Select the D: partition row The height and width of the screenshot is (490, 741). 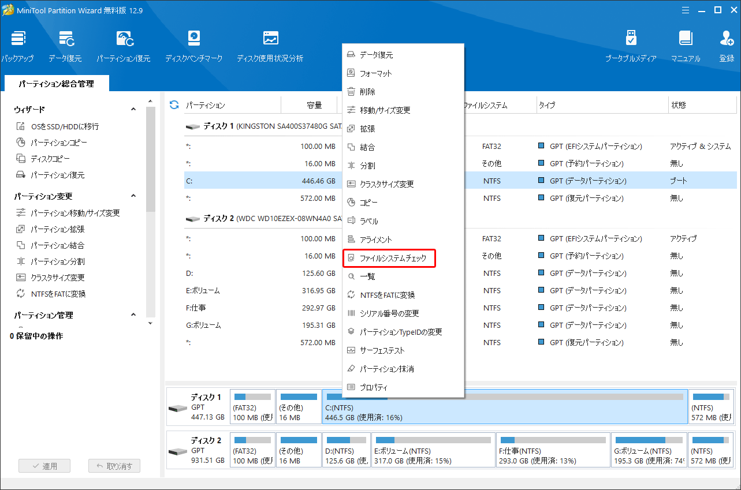pyautogui.click(x=460, y=273)
